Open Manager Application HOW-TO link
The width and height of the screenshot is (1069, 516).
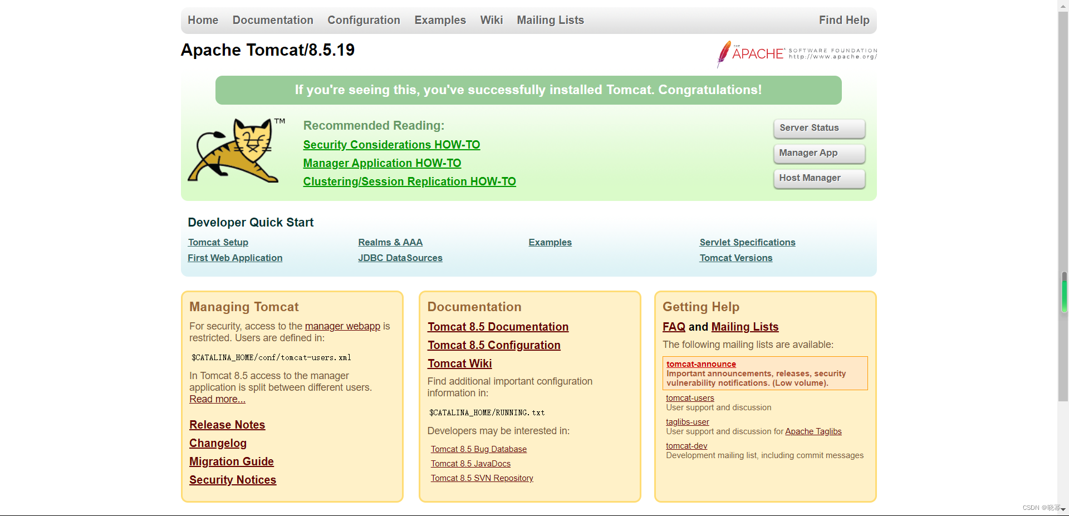(382, 163)
